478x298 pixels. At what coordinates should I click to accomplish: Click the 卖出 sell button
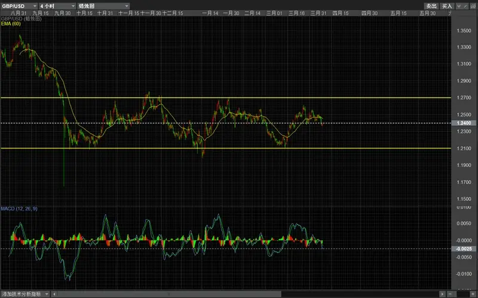click(431, 6)
